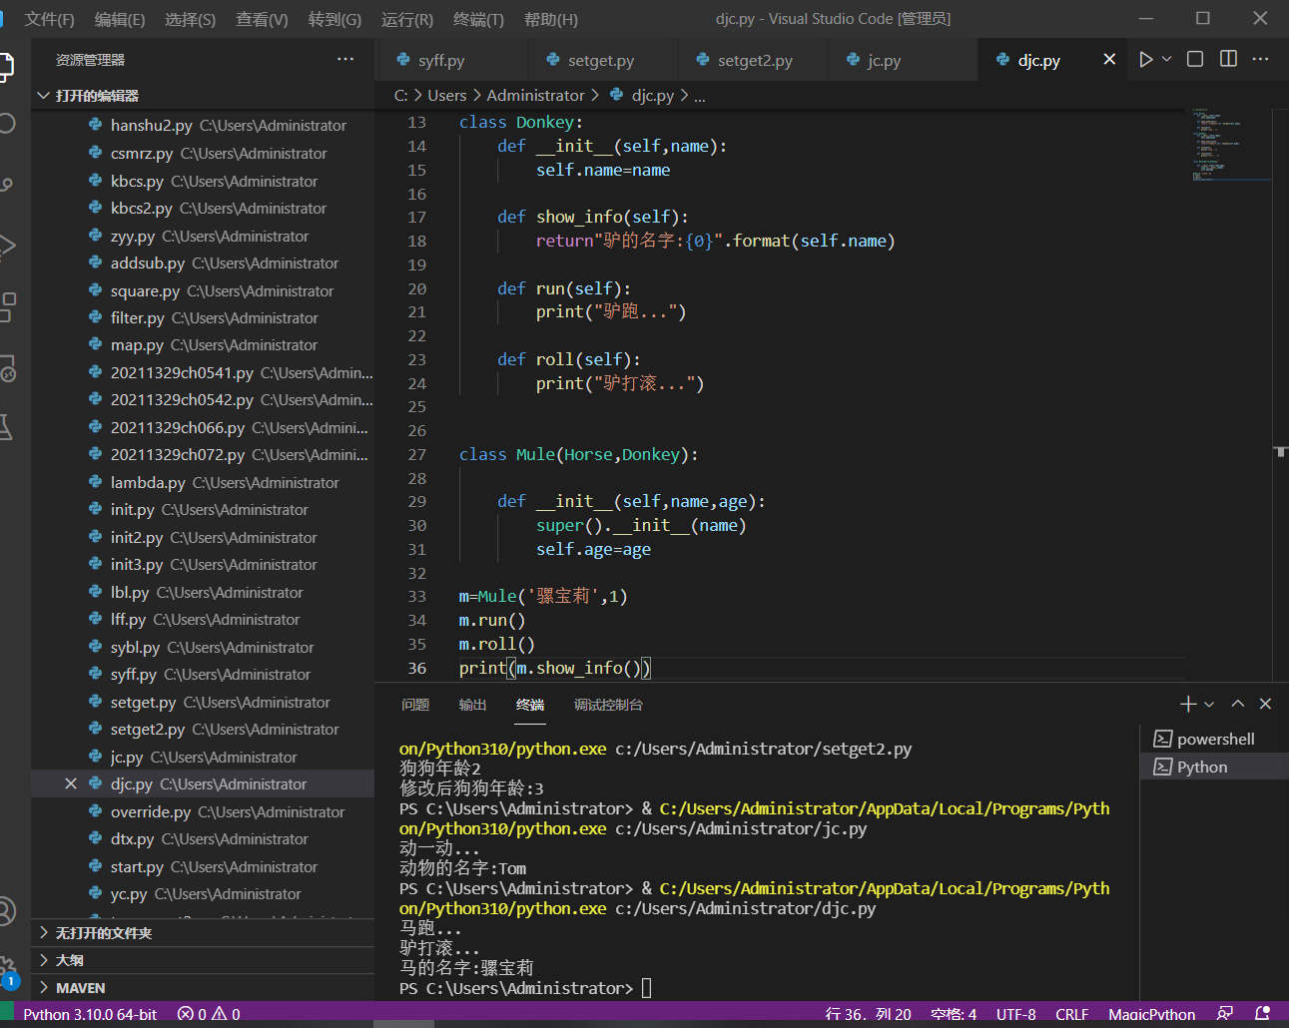Click errors and warnings count indicator

coord(209,1014)
